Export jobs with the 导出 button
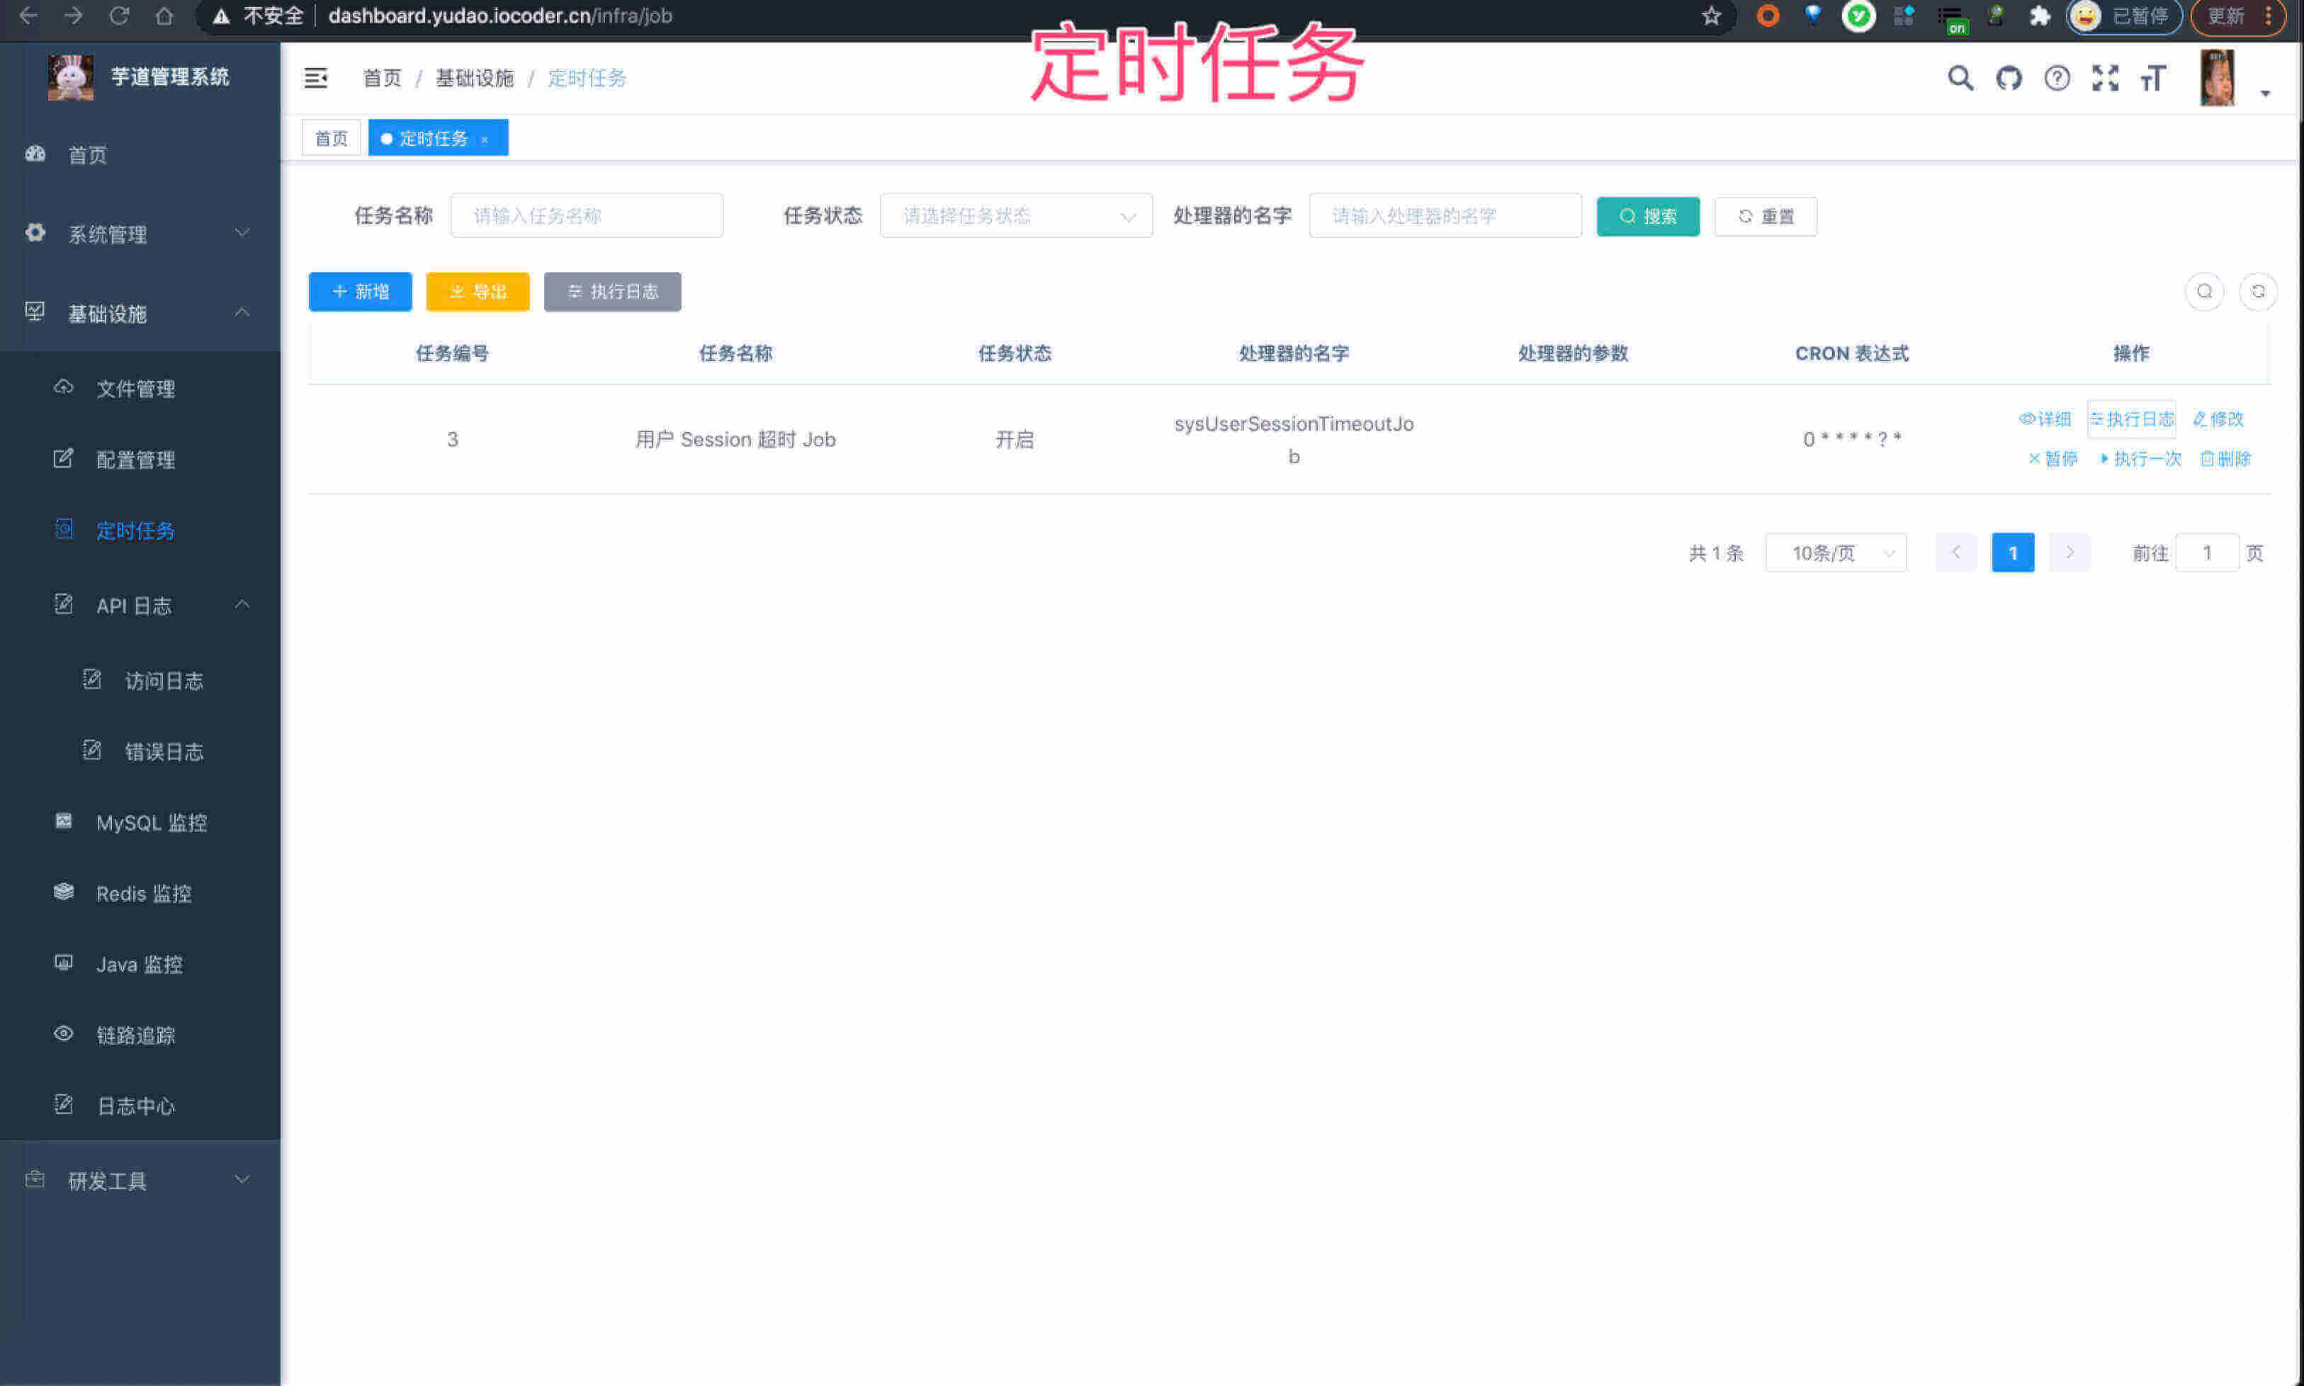This screenshot has height=1386, width=2304. click(478, 291)
